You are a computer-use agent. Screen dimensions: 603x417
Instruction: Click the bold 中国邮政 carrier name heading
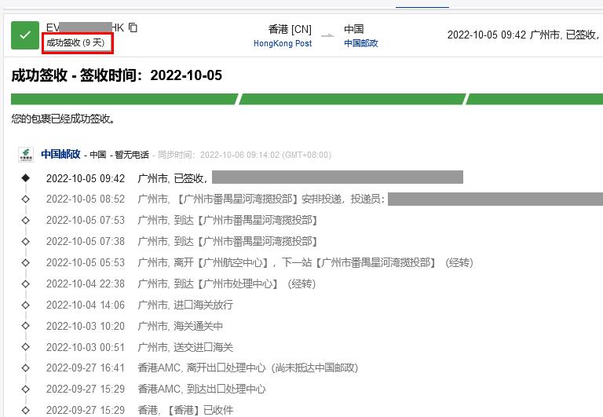pyautogui.click(x=61, y=154)
